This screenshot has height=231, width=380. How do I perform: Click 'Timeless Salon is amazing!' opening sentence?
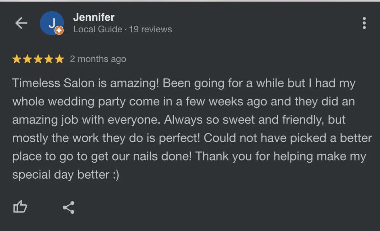pos(85,83)
